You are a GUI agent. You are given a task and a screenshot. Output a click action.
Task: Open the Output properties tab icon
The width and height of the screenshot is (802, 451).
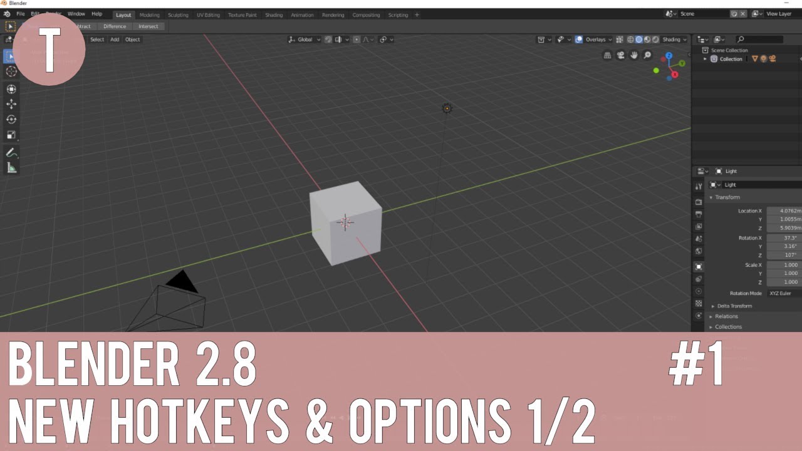point(699,214)
